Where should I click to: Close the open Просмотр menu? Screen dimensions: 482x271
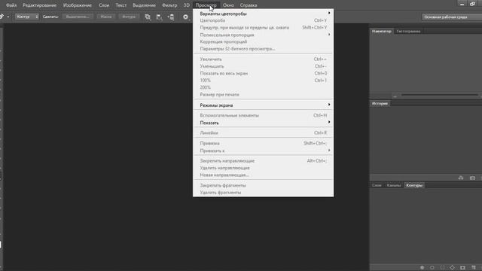pos(206,5)
